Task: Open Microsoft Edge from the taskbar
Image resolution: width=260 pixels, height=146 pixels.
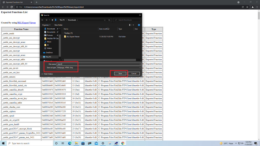Action: [70, 143]
